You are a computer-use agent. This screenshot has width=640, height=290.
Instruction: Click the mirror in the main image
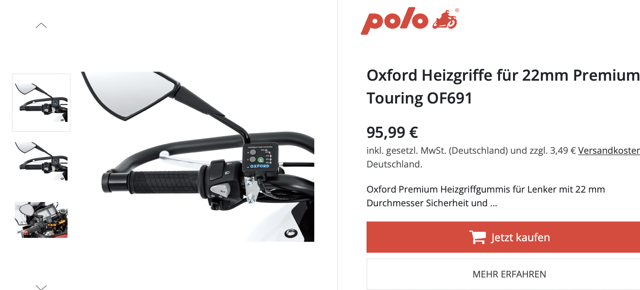point(130,94)
